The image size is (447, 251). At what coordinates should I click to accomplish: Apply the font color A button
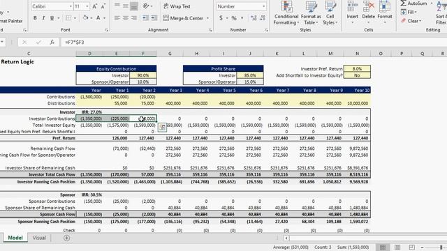coord(98,18)
